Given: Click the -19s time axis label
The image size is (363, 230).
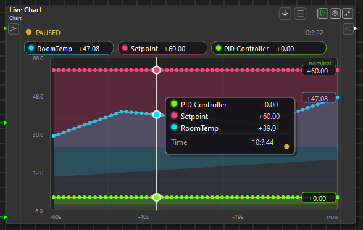Looking at the screenshot, I should click(x=238, y=217).
